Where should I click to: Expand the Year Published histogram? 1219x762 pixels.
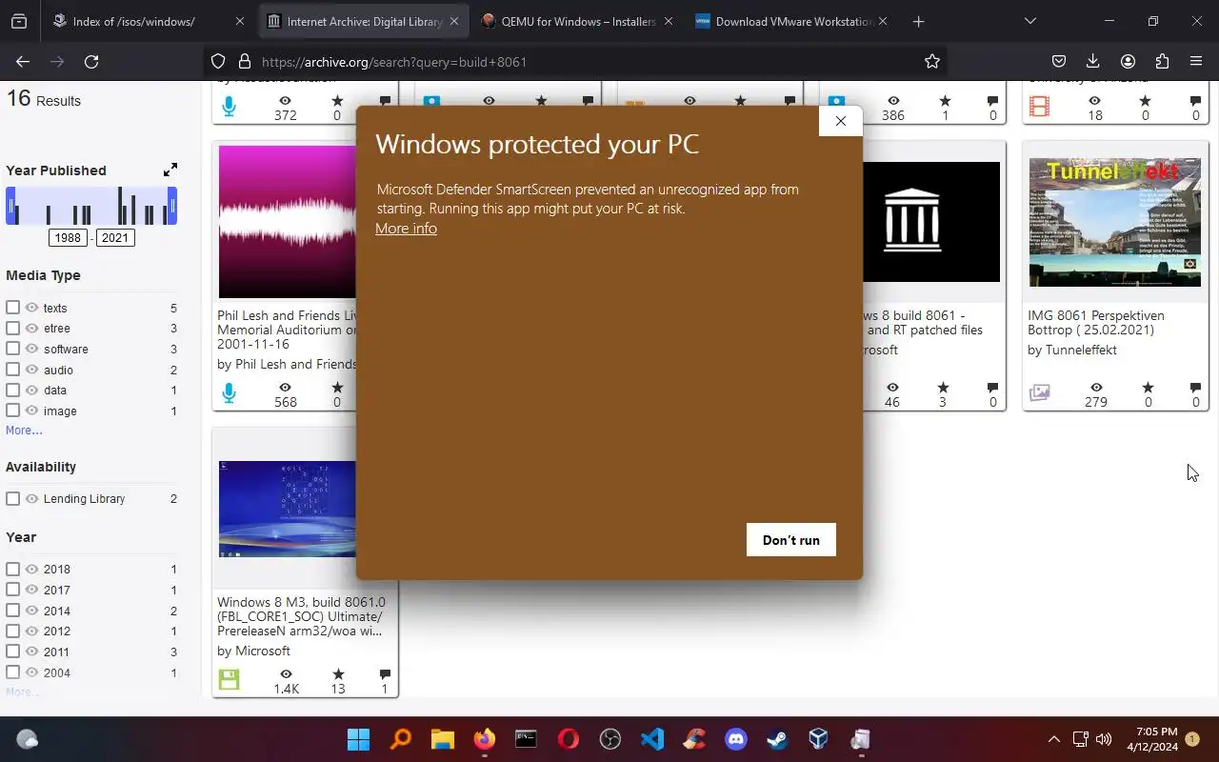click(170, 170)
